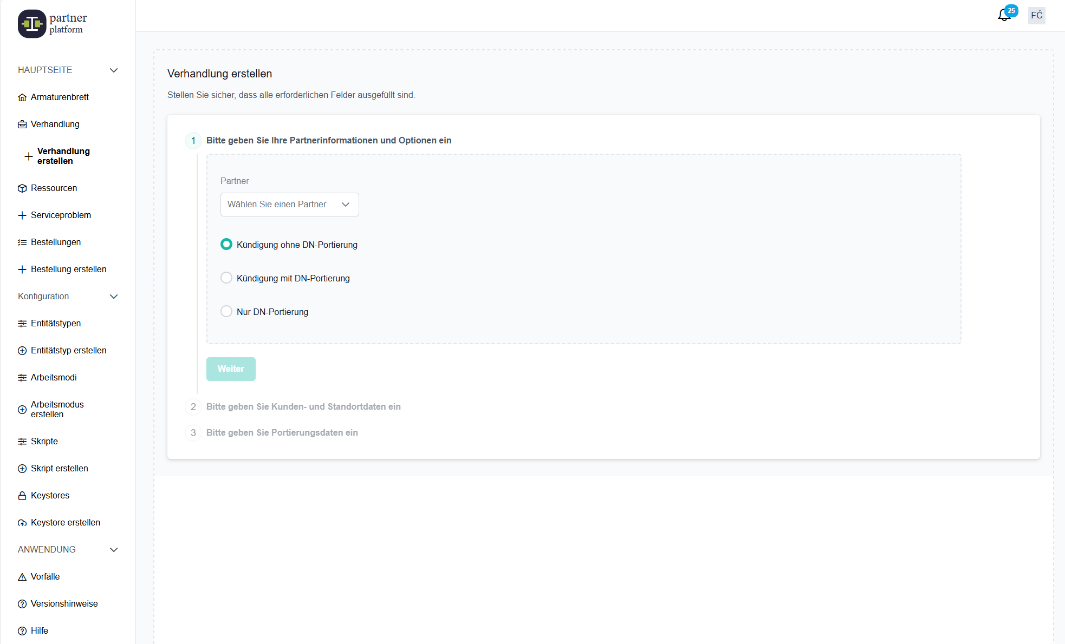
Task: Open the FC user avatar menu
Action: tap(1036, 15)
